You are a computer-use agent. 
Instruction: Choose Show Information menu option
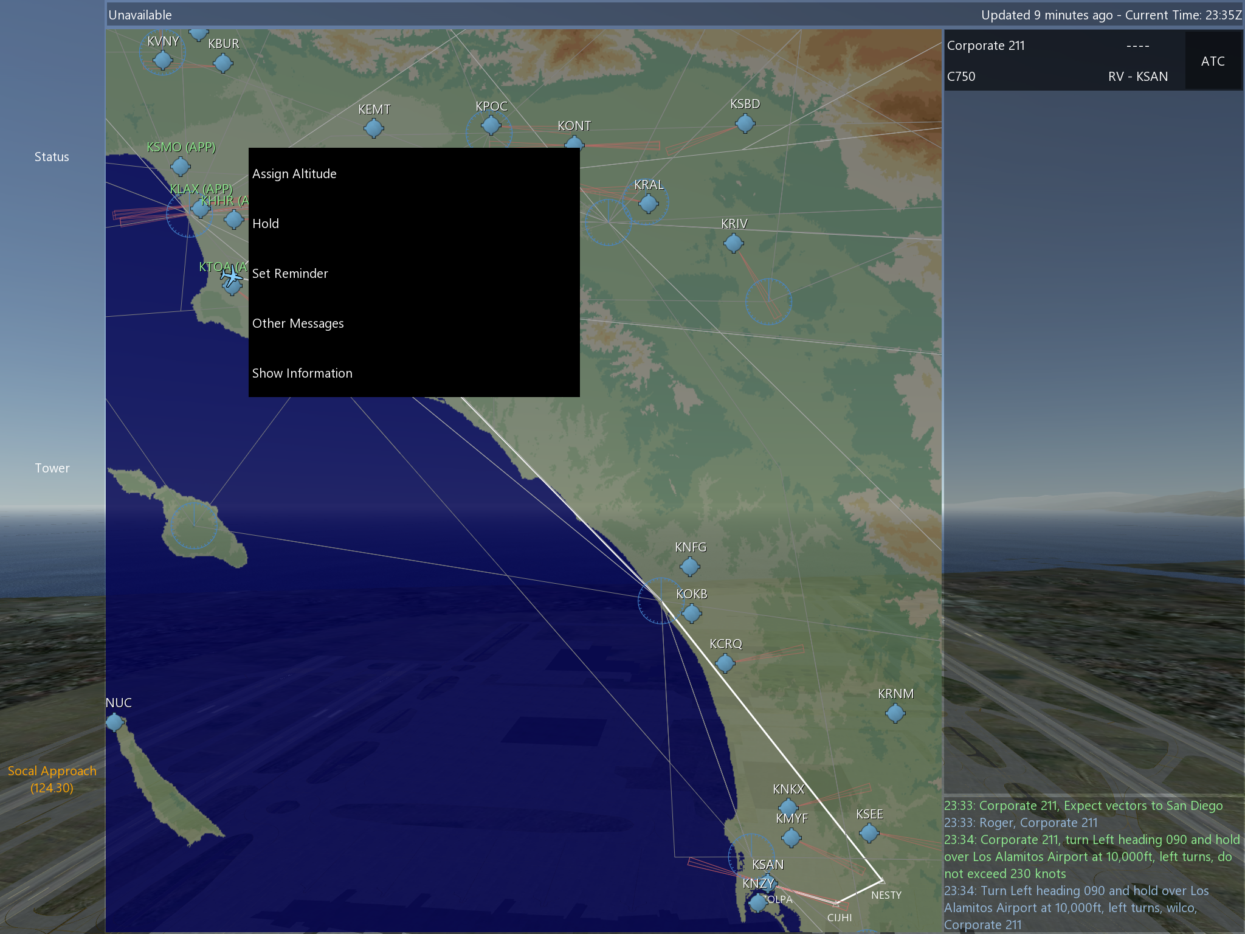302,373
